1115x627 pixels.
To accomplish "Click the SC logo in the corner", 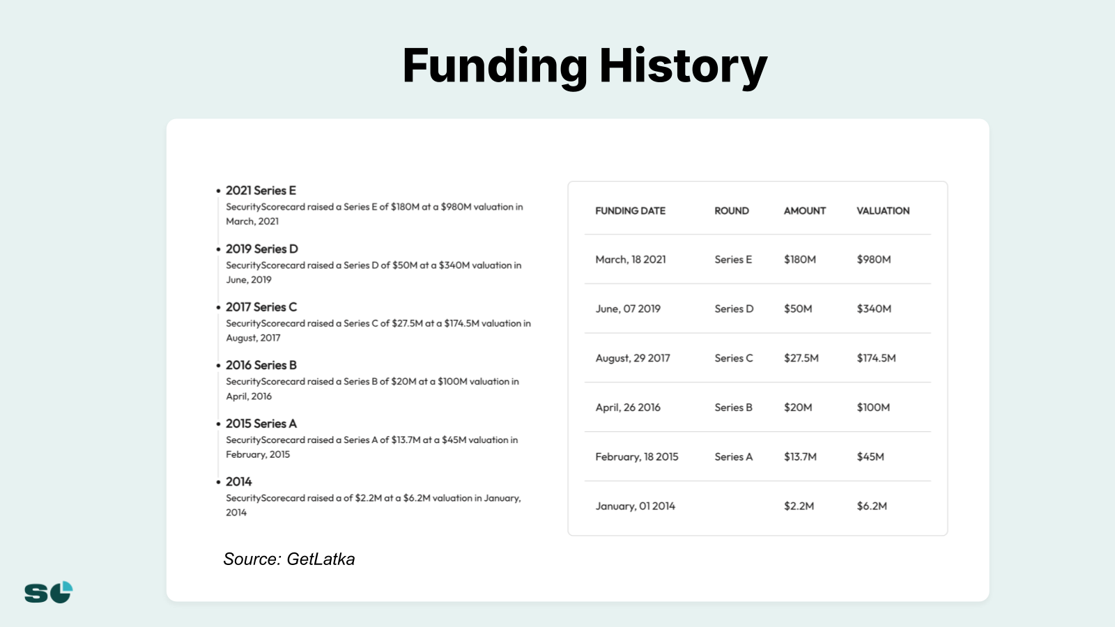I will [48, 592].
